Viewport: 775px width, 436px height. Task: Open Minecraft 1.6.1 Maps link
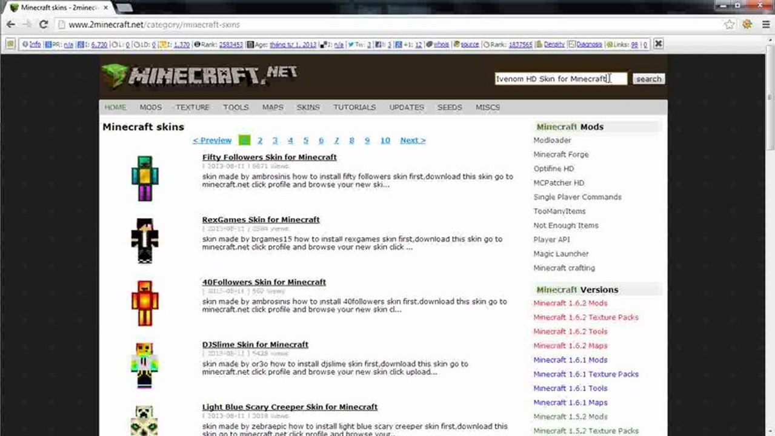570,403
